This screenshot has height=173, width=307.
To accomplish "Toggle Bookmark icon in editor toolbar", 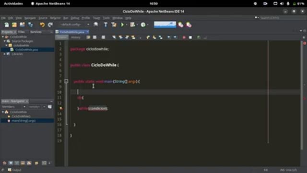I will tap(161, 37).
